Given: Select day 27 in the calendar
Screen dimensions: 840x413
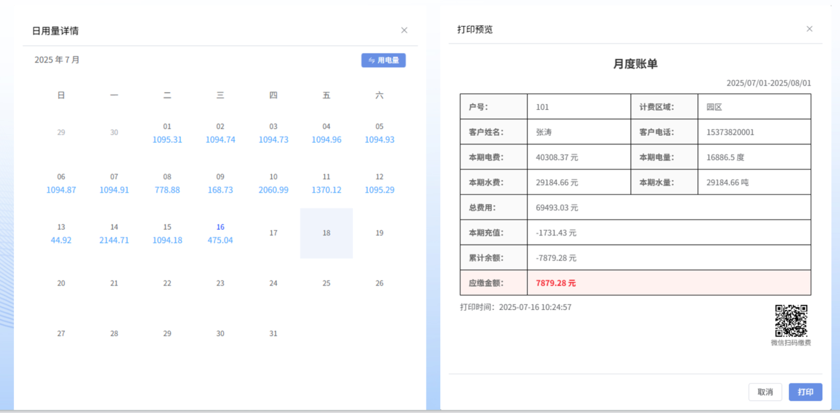Looking at the screenshot, I should coord(61,333).
